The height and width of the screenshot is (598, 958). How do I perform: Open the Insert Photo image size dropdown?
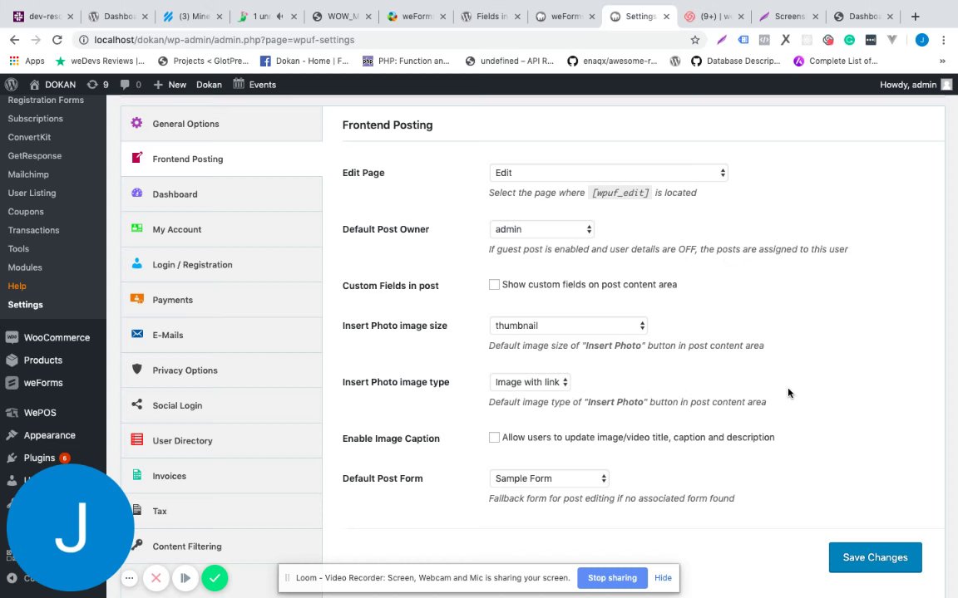pos(568,326)
